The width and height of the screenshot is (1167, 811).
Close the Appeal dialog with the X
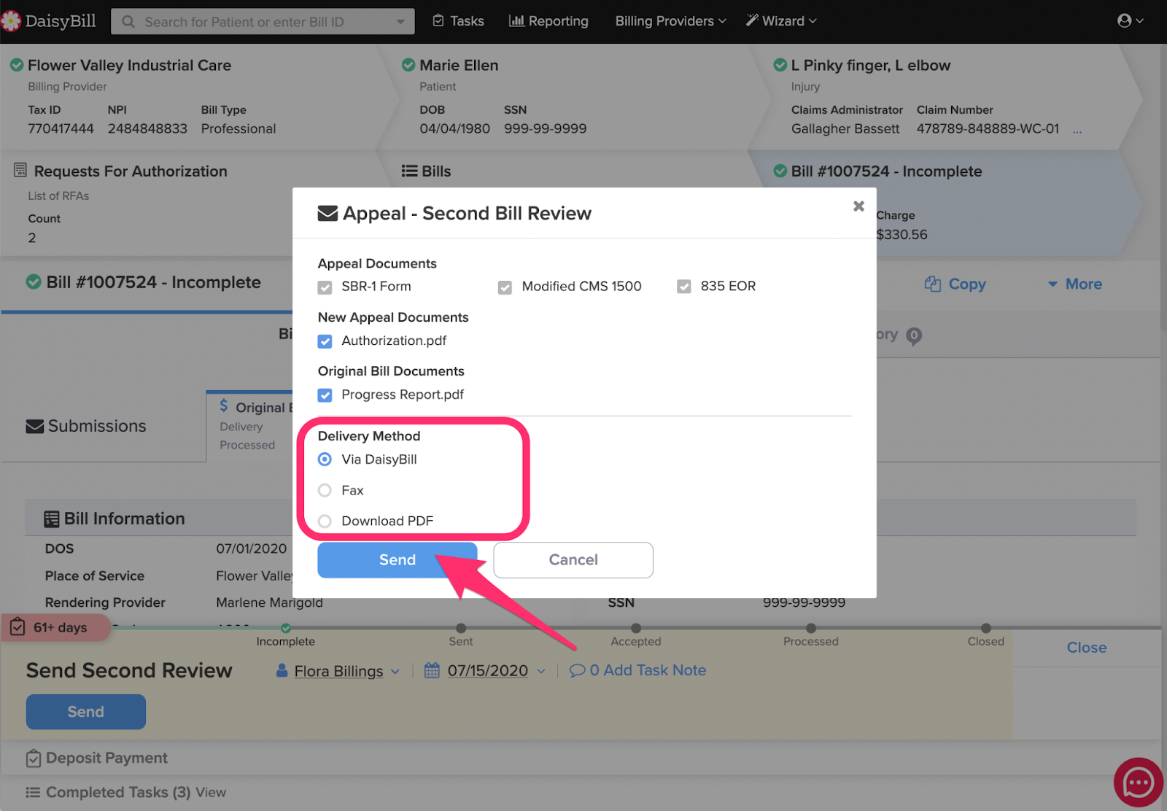[858, 206]
